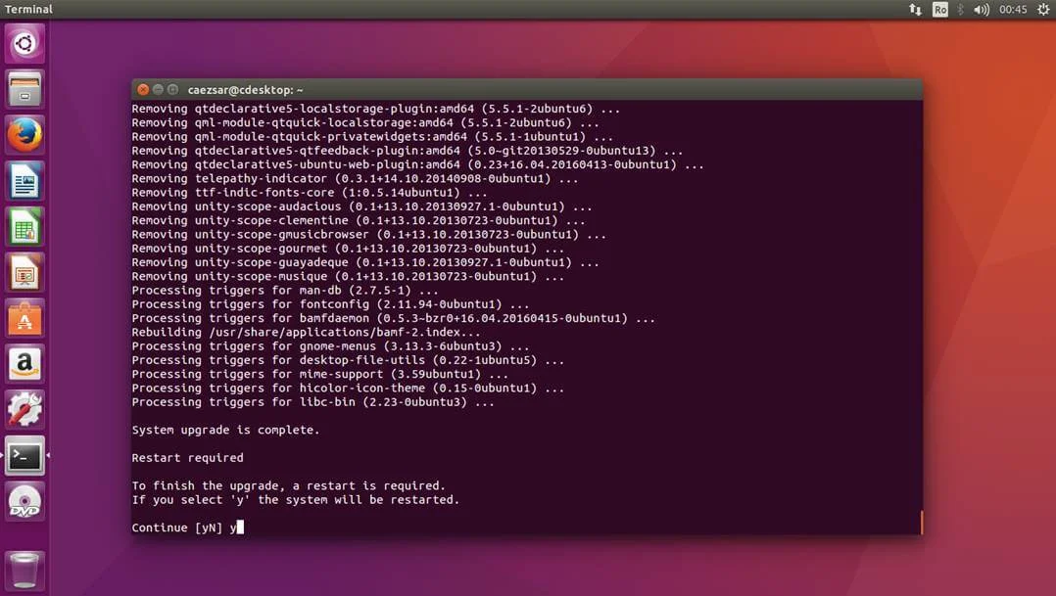Click the Terminal label in top panel

click(28, 10)
